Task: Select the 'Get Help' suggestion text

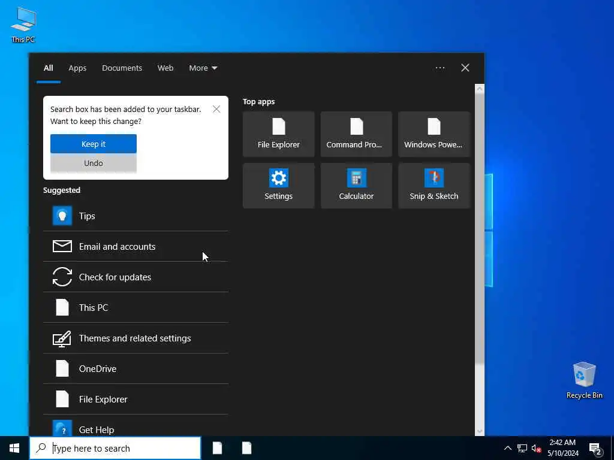Action: coord(97,429)
